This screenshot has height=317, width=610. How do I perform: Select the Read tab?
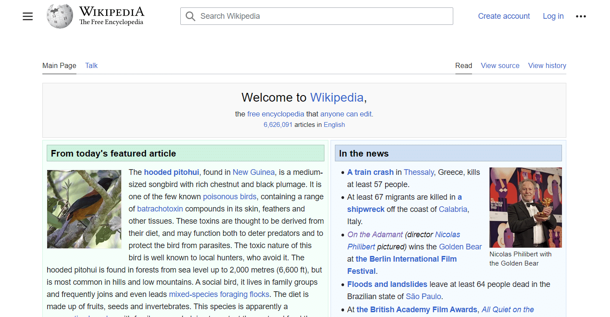tap(464, 65)
